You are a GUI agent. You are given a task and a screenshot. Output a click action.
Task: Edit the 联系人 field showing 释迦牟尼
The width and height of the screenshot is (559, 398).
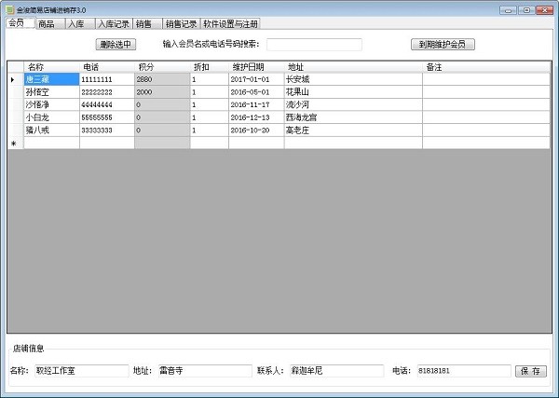point(335,371)
